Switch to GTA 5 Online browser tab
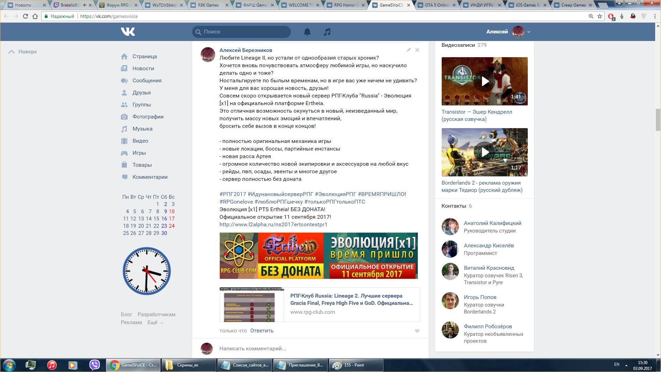The image size is (661, 372). coord(437,5)
